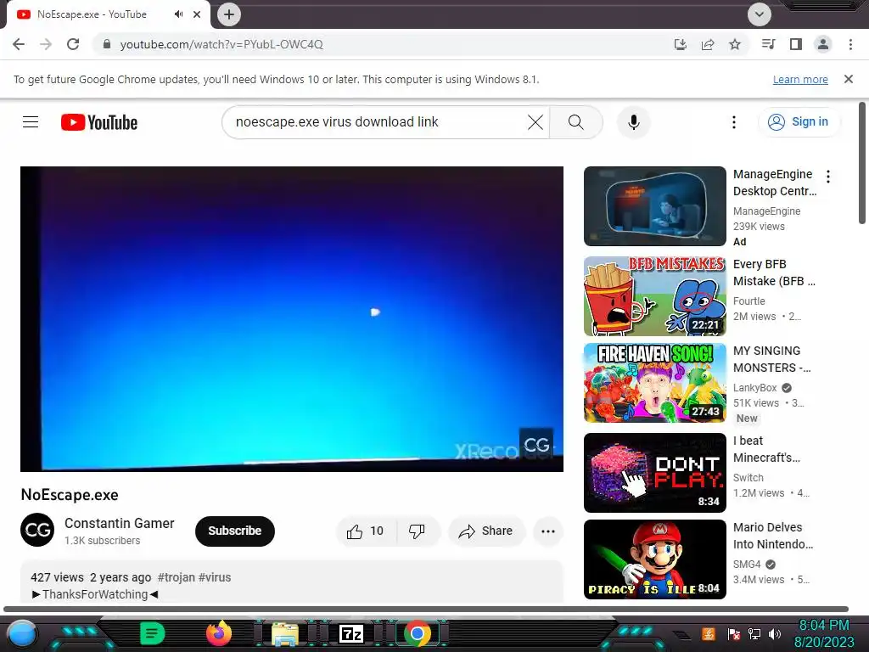Go to YouTube home via logo
869x652 pixels.
point(99,122)
